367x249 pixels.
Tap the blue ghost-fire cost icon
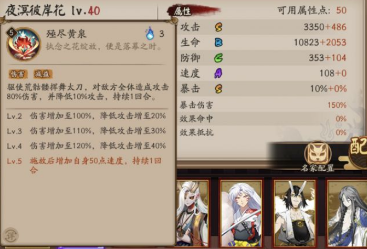tap(150, 33)
